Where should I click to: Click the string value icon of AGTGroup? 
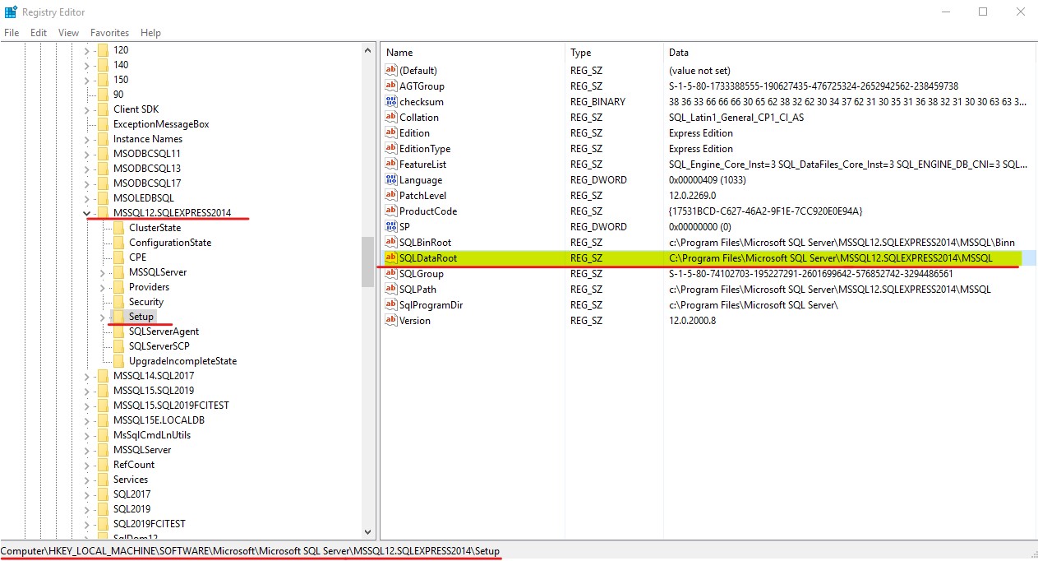[391, 86]
